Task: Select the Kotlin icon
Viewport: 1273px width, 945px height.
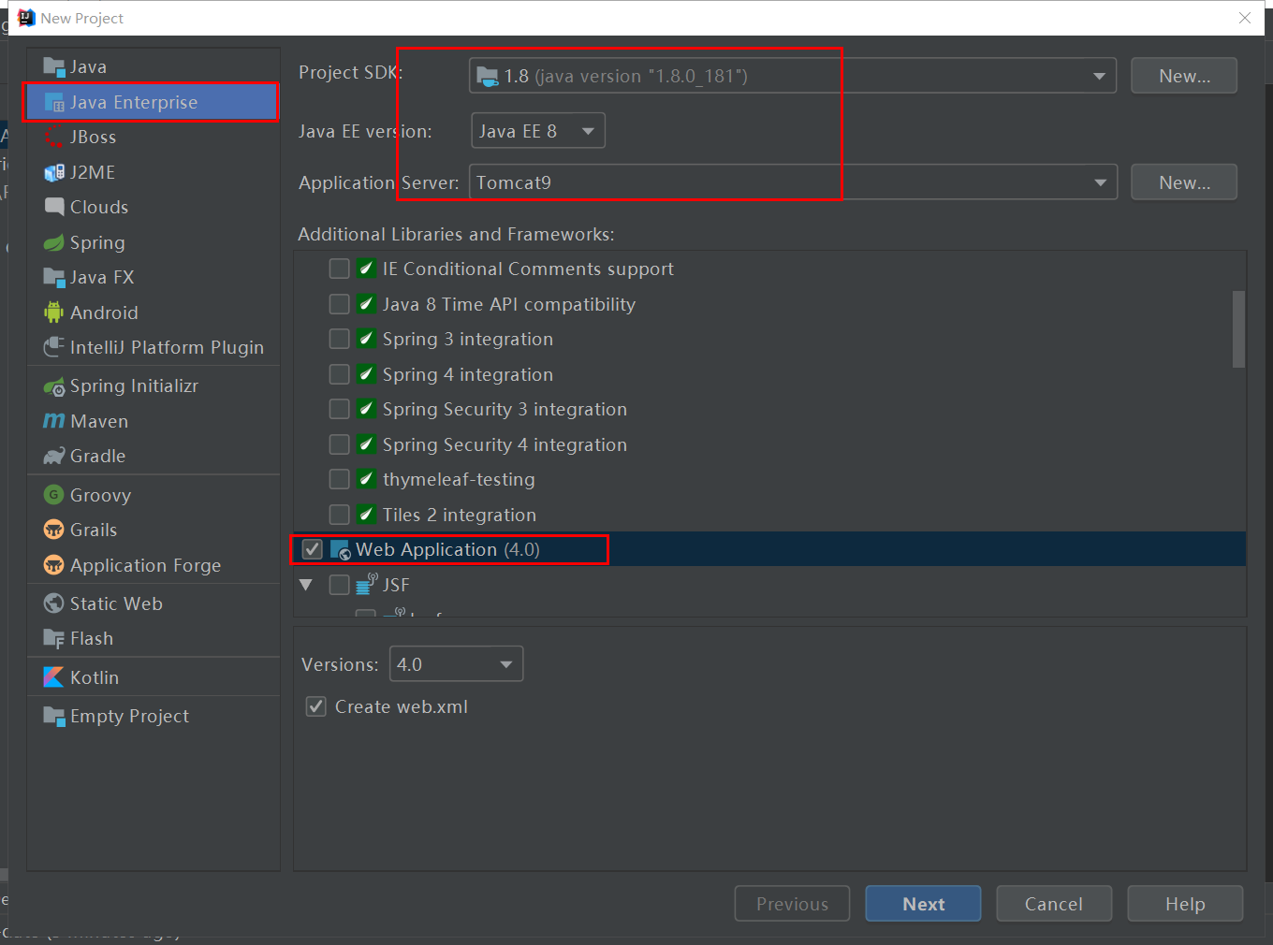Action: [54, 677]
